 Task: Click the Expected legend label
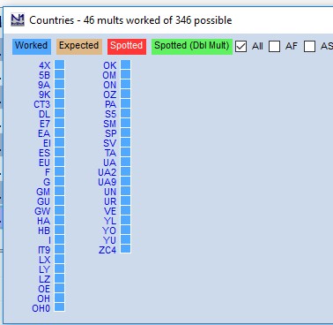[x=79, y=46]
